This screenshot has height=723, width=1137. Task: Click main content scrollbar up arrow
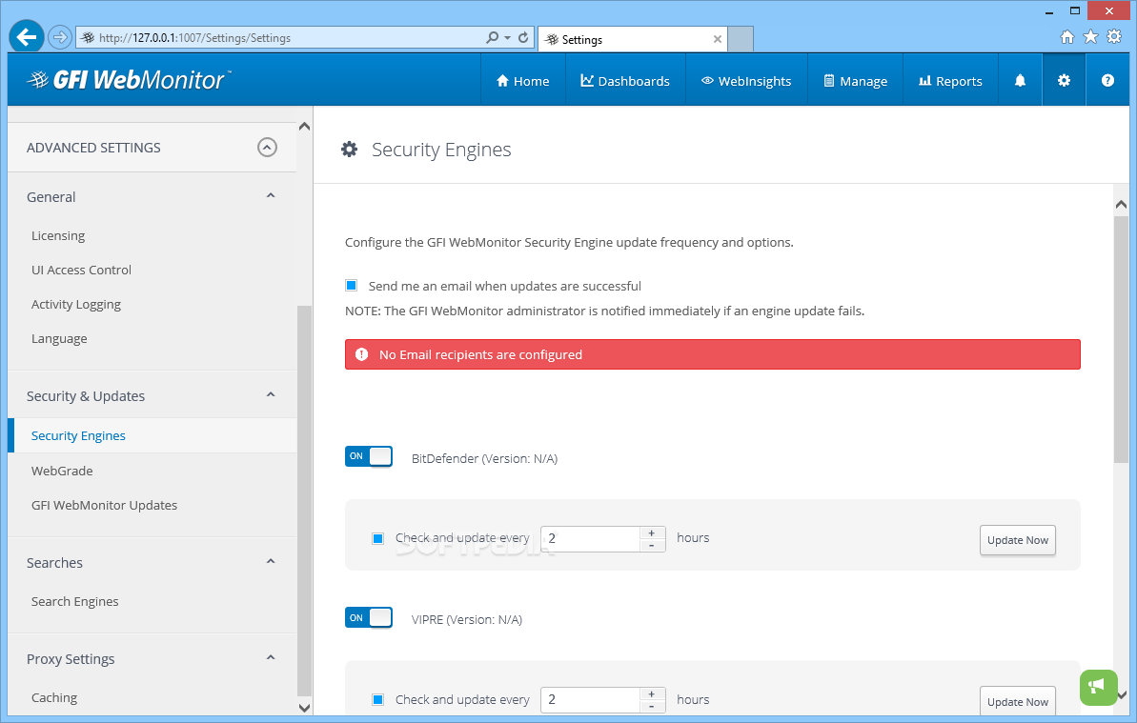click(1122, 205)
